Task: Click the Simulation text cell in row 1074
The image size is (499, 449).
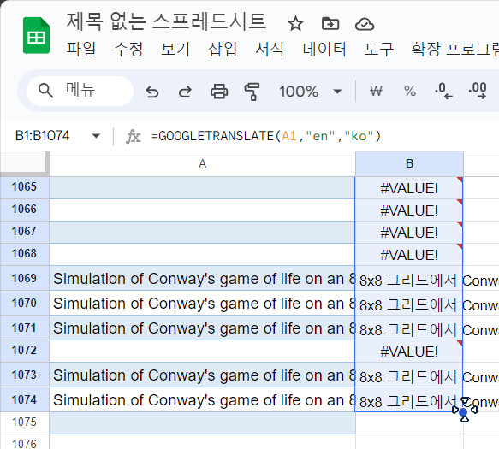Action: (x=202, y=400)
